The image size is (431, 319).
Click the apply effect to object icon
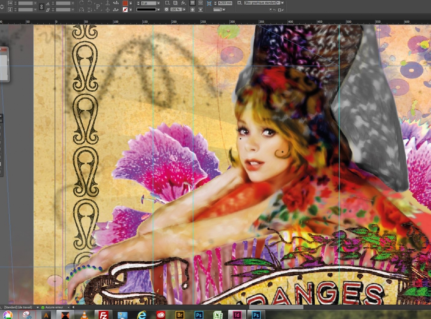(x=168, y=3)
